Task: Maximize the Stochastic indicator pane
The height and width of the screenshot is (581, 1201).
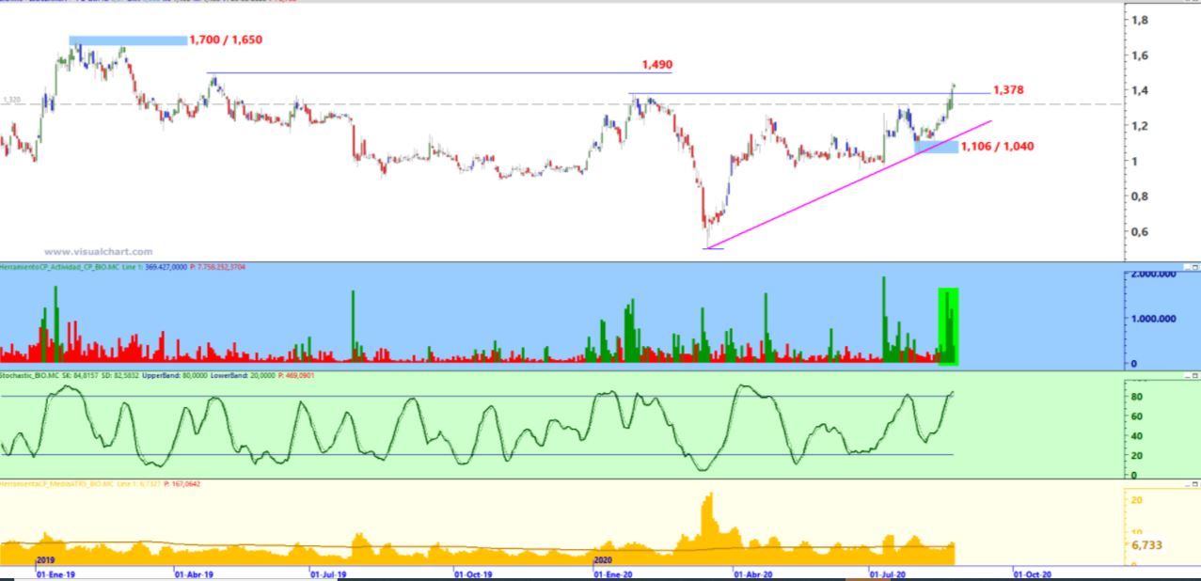Action: pyautogui.click(x=1195, y=376)
